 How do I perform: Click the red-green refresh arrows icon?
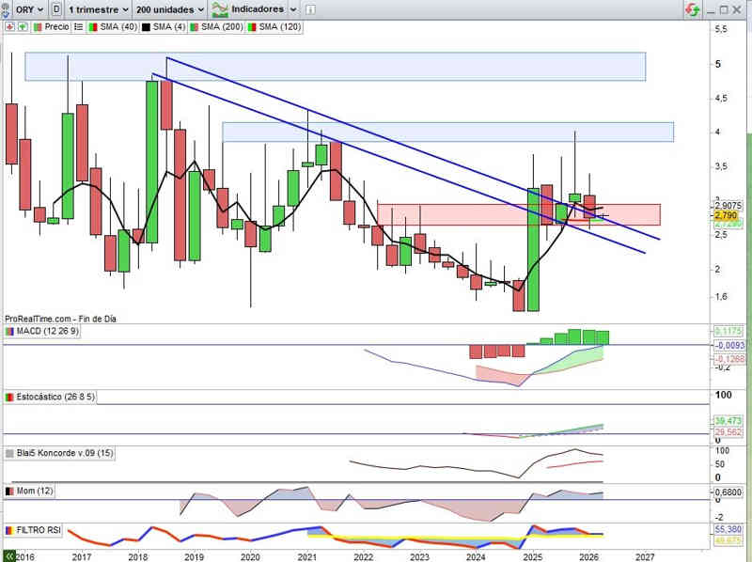(x=692, y=9)
